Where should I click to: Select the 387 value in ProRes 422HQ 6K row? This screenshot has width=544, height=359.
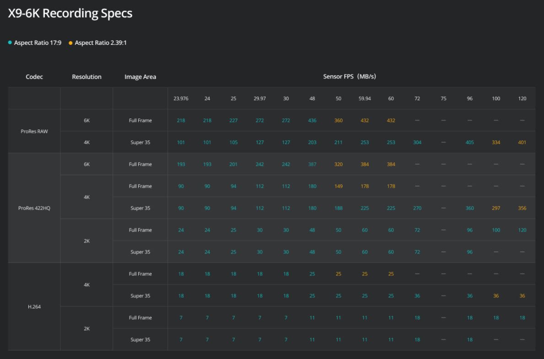tap(312, 164)
